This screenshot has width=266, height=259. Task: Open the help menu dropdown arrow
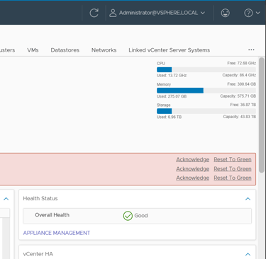258,13
